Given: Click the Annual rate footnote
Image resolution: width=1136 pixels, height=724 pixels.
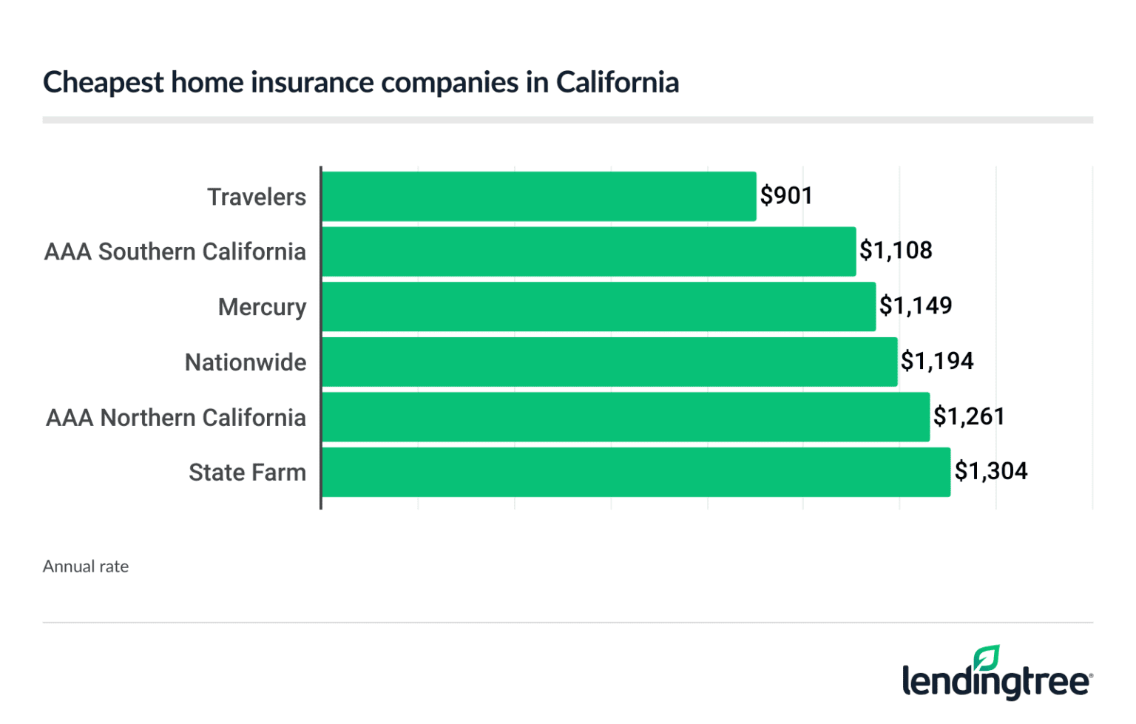Looking at the screenshot, I should (x=86, y=566).
